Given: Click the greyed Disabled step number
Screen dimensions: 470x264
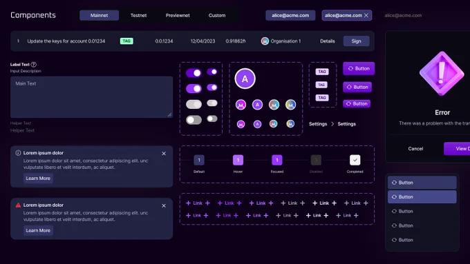Looking at the screenshot, I should click(x=316, y=160).
